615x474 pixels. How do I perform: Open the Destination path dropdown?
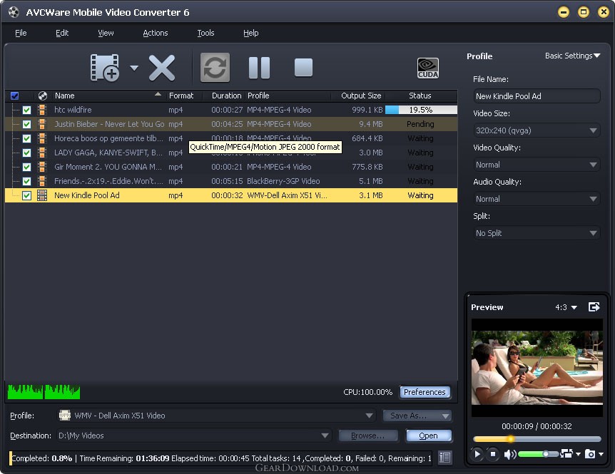194,436
